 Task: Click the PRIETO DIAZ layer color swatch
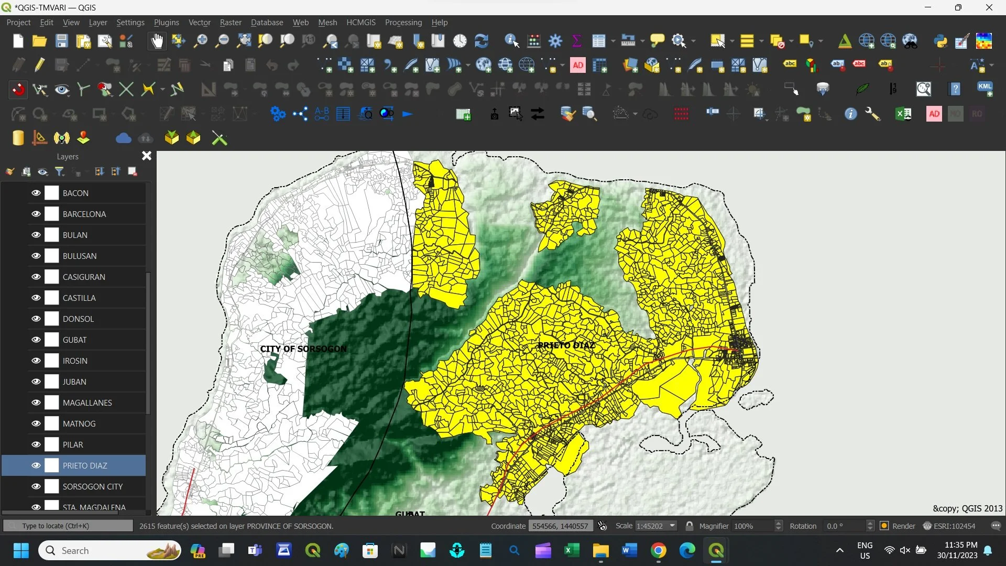click(x=52, y=465)
